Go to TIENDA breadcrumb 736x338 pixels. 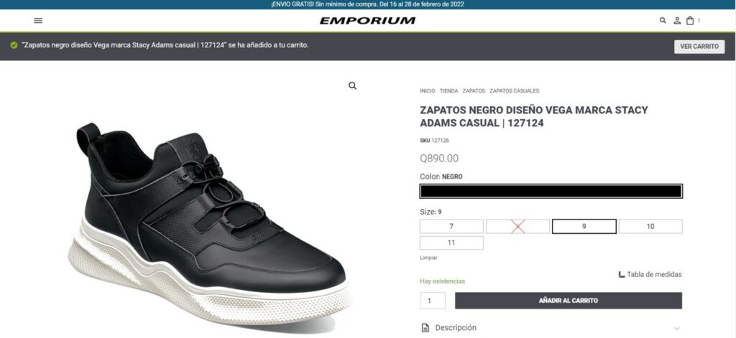448,91
